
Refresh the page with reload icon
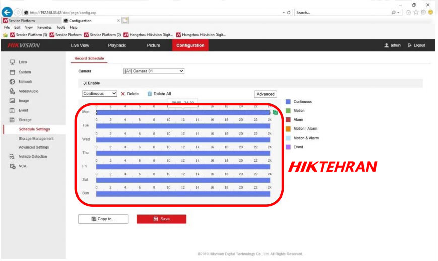tap(289, 12)
